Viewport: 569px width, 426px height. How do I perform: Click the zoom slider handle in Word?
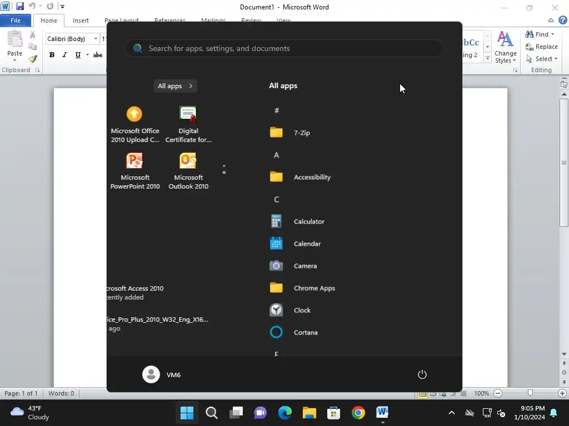pyautogui.click(x=530, y=393)
